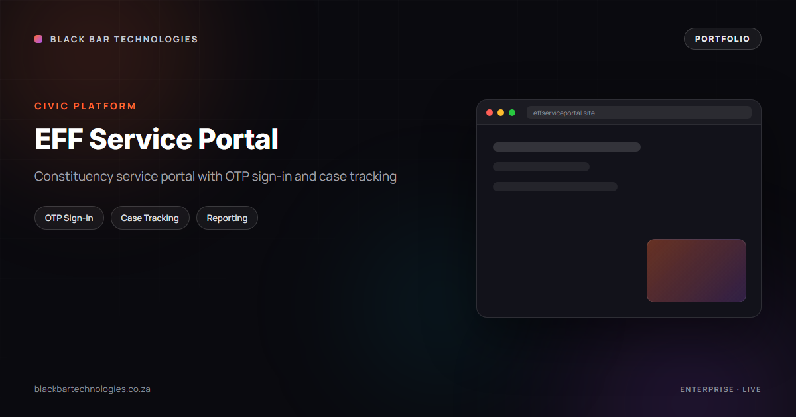Click the CIVIC PLATFORM label
This screenshot has height=417, width=796.
click(86, 106)
